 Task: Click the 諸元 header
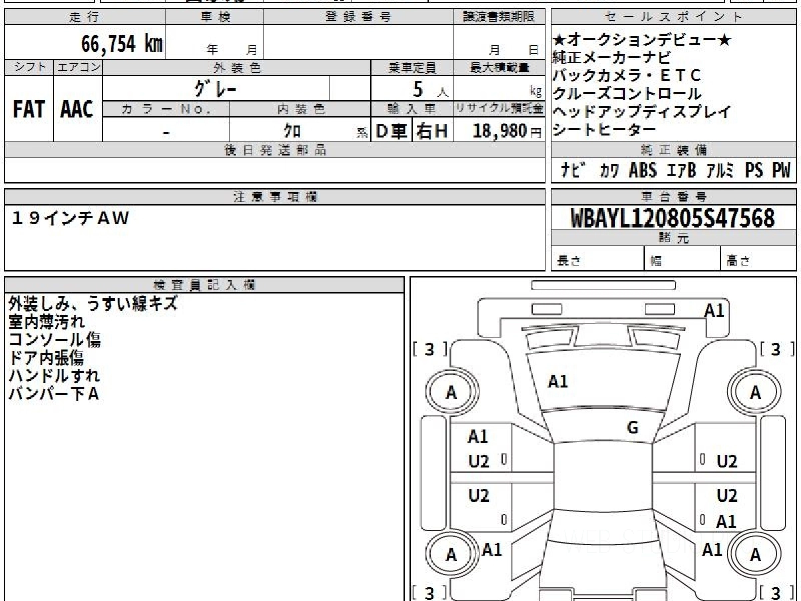tap(674, 238)
